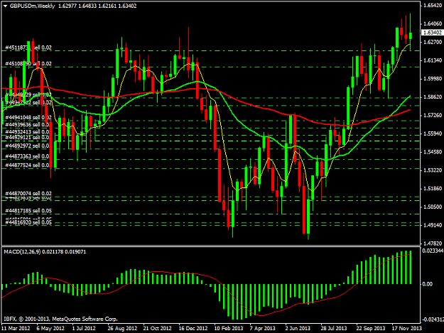Click the 1.64060 price scale value
The image size is (444, 333).
pos(432,23)
